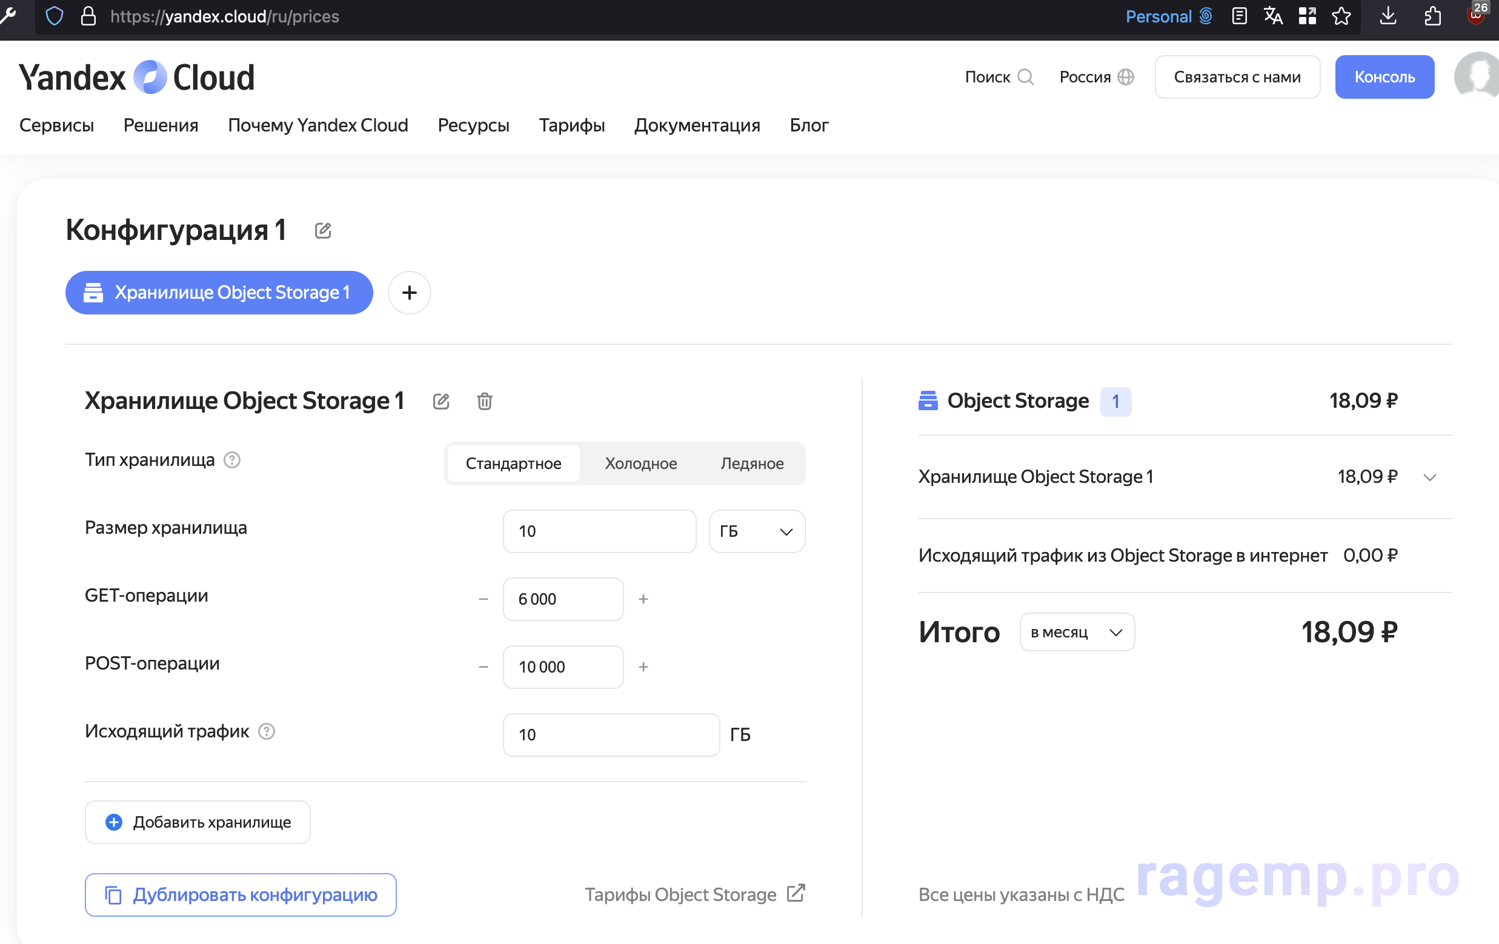The image size is (1499, 944).
Task: Open help tooltip for Исходящий трафик
Action: [x=267, y=731]
